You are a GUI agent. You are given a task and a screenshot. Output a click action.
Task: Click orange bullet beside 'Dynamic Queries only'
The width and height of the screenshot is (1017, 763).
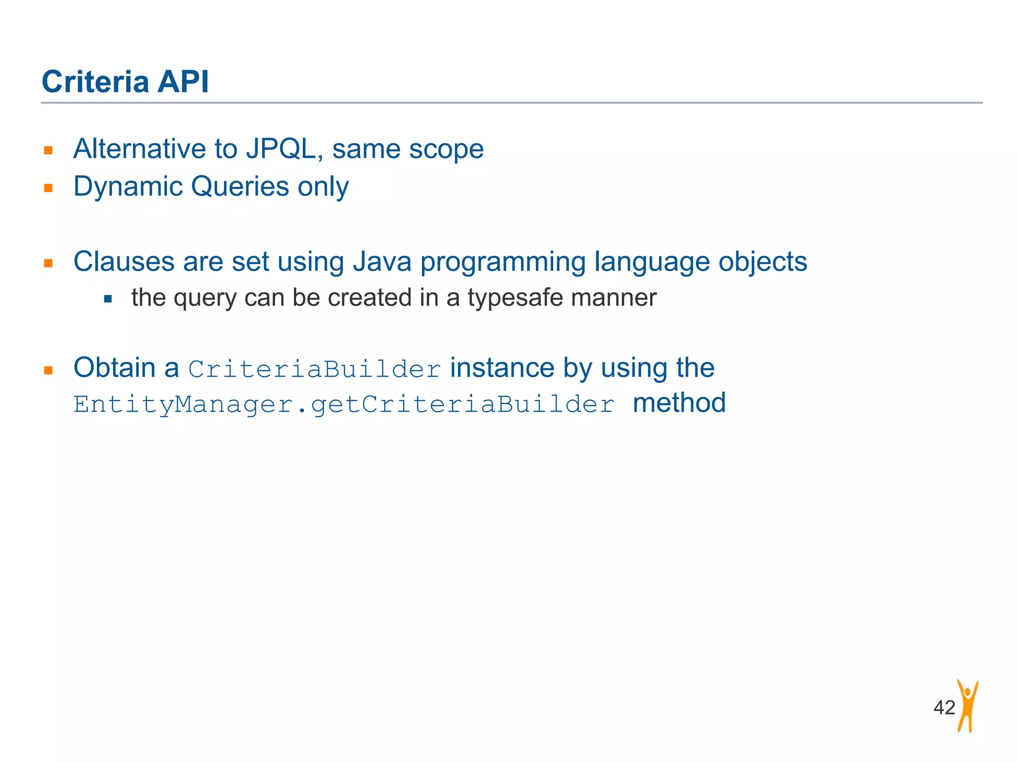(x=48, y=188)
